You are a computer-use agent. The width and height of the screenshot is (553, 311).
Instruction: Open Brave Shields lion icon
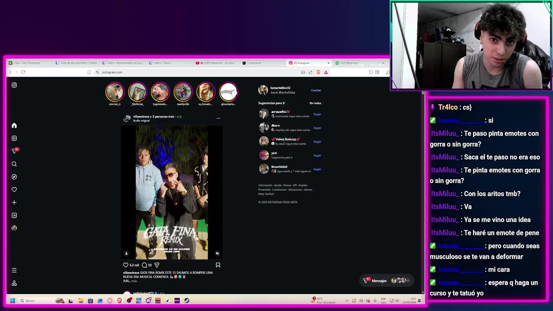click(318, 72)
